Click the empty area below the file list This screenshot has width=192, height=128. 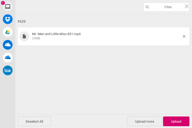pos(104,80)
